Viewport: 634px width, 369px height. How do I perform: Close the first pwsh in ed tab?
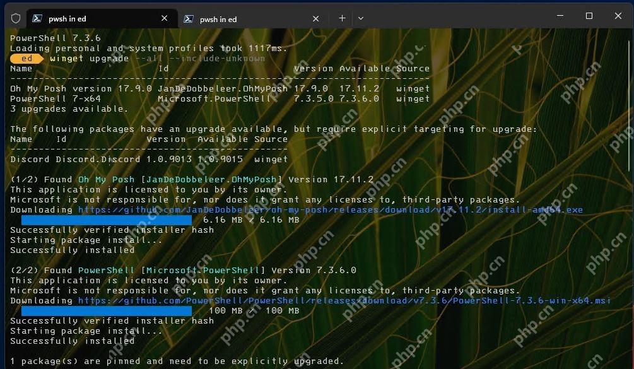point(164,18)
